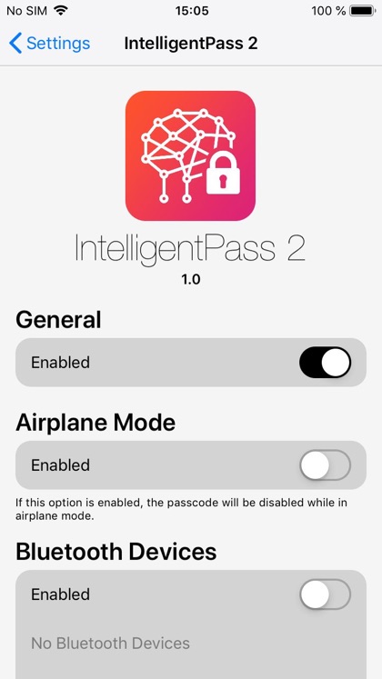Tap the IntelligentPass 2 navigation title
The width and height of the screenshot is (382, 679).
(x=191, y=44)
